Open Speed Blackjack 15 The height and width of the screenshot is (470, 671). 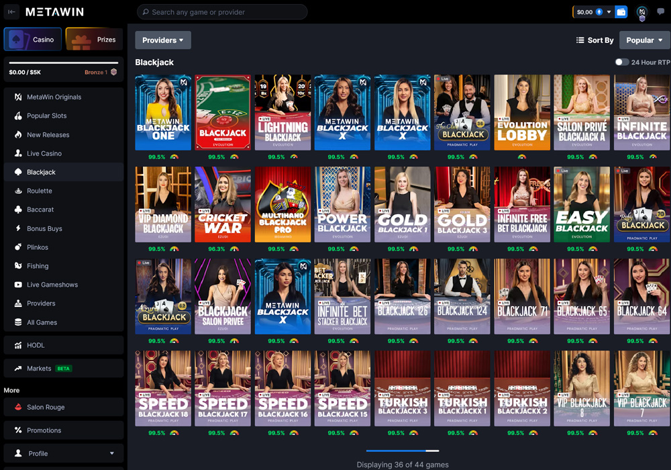click(342, 389)
